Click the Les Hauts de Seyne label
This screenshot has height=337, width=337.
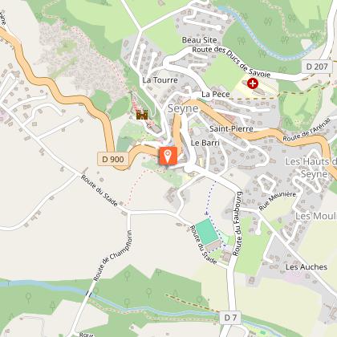tap(311, 168)
